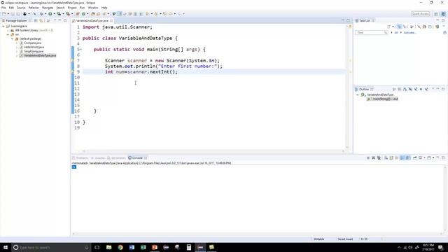Toggle Categorized view in Task List toolbar

[x=399, y=27]
